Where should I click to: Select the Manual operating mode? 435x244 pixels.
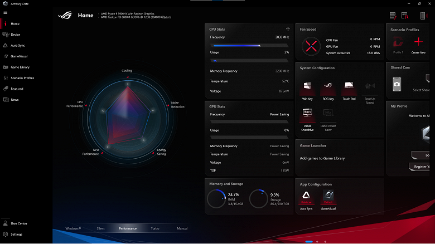(x=182, y=228)
